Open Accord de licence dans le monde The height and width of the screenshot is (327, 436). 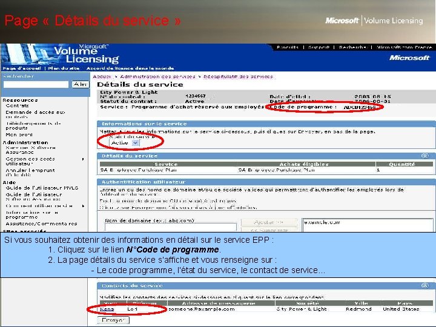[130, 68]
